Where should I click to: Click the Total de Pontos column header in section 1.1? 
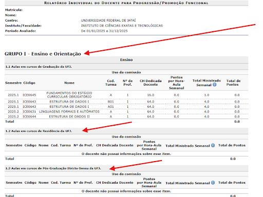point(233,83)
